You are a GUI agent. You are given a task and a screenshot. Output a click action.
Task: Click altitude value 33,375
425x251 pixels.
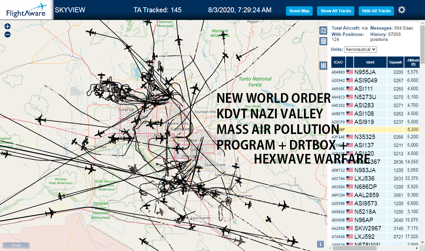411,179
